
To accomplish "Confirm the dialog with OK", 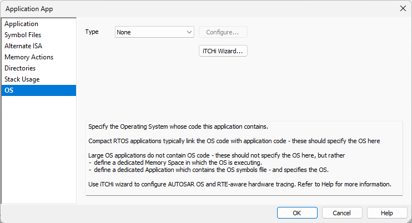I will (297, 213).
